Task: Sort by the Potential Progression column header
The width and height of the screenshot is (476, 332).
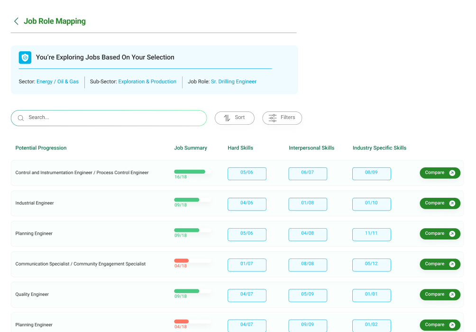Action: [x=41, y=148]
